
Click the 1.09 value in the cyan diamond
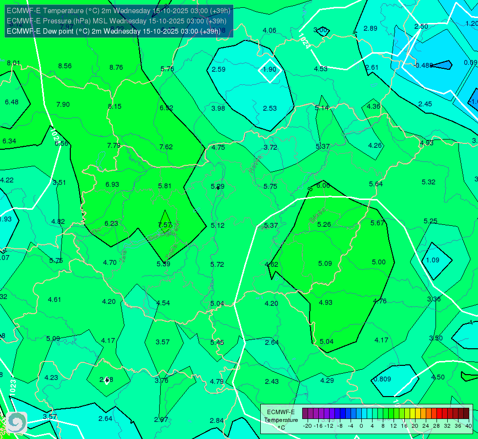[x=433, y=260]
